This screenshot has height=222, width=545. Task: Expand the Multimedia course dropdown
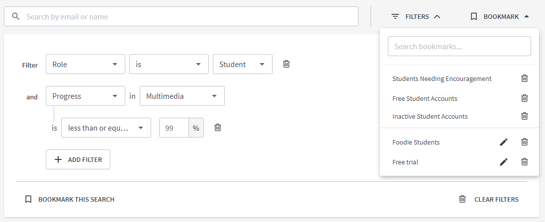[182, 96]
